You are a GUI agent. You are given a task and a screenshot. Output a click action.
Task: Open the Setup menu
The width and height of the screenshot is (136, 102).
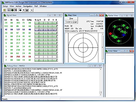(x=5, y=6)
